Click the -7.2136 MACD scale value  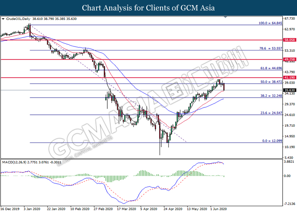pos(289,204)
